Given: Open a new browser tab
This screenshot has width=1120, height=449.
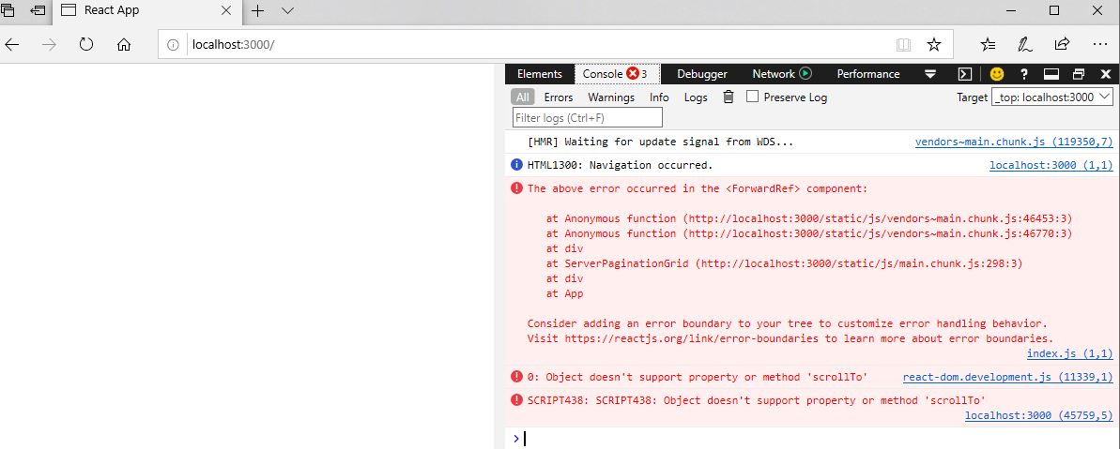Looking at the screenshot, I should (x=258, y=10).
